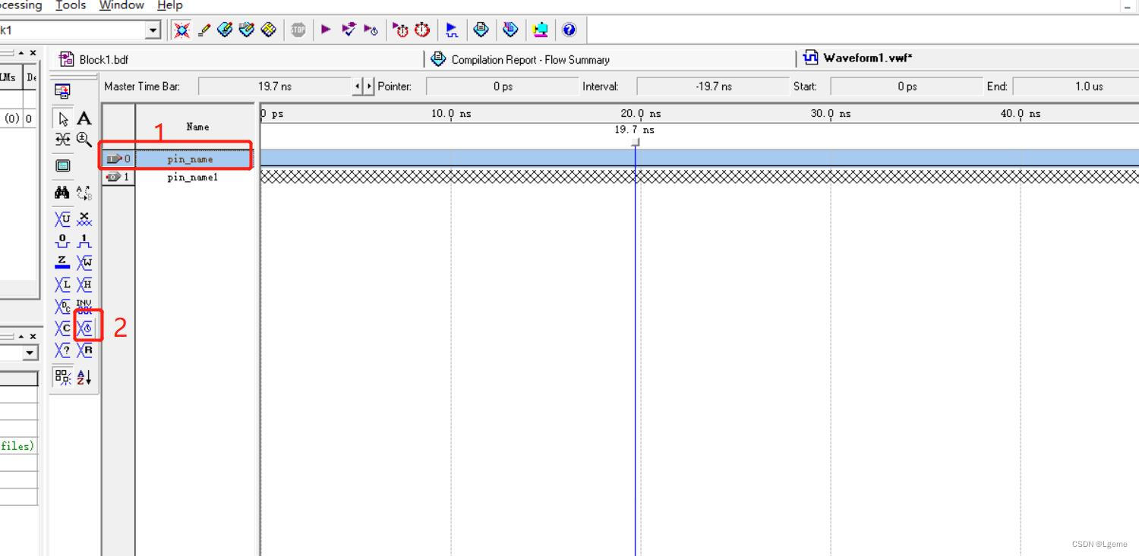The image size is (1139, 556).
Task: Open the entity combo box dropdown top-left
Action: click(x=153, y=30)
